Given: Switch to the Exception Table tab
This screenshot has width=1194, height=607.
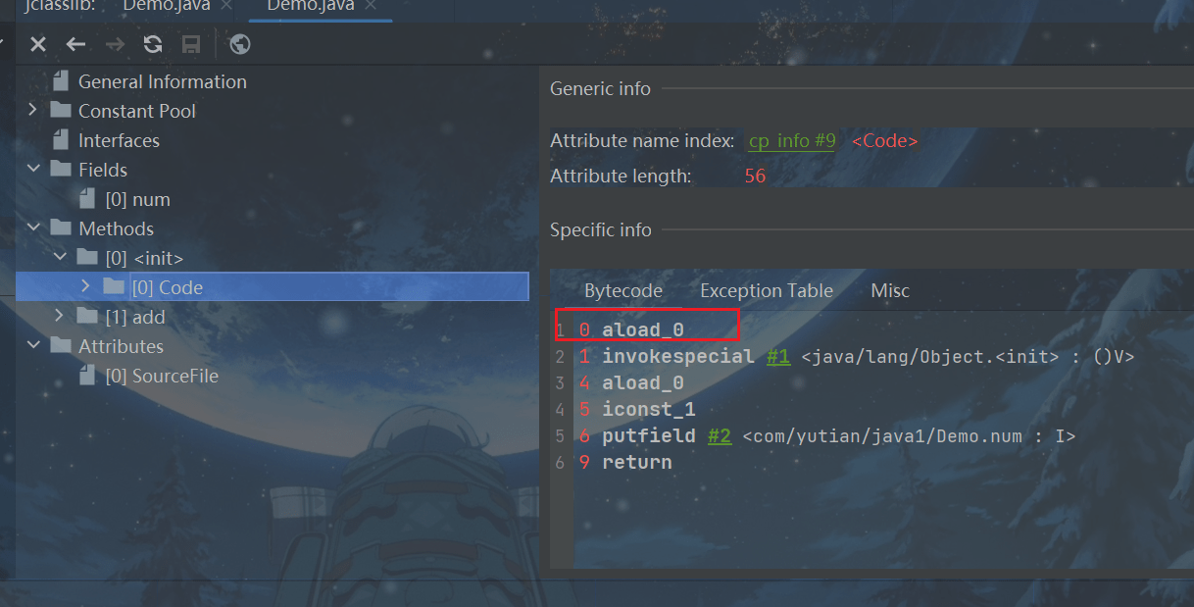Looking at the screenshot, I should coord(766,290).
